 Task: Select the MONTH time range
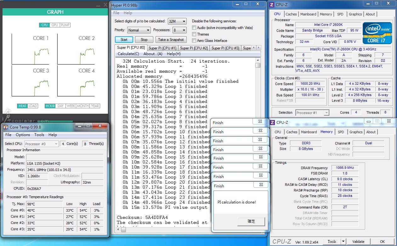pyautogui.click(x=83, y=106)
